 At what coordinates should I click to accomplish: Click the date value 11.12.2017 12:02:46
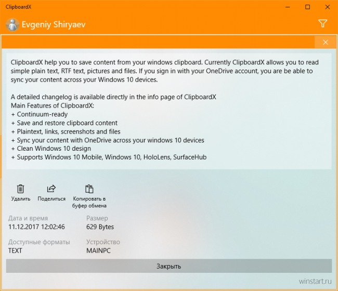[36, 227]
